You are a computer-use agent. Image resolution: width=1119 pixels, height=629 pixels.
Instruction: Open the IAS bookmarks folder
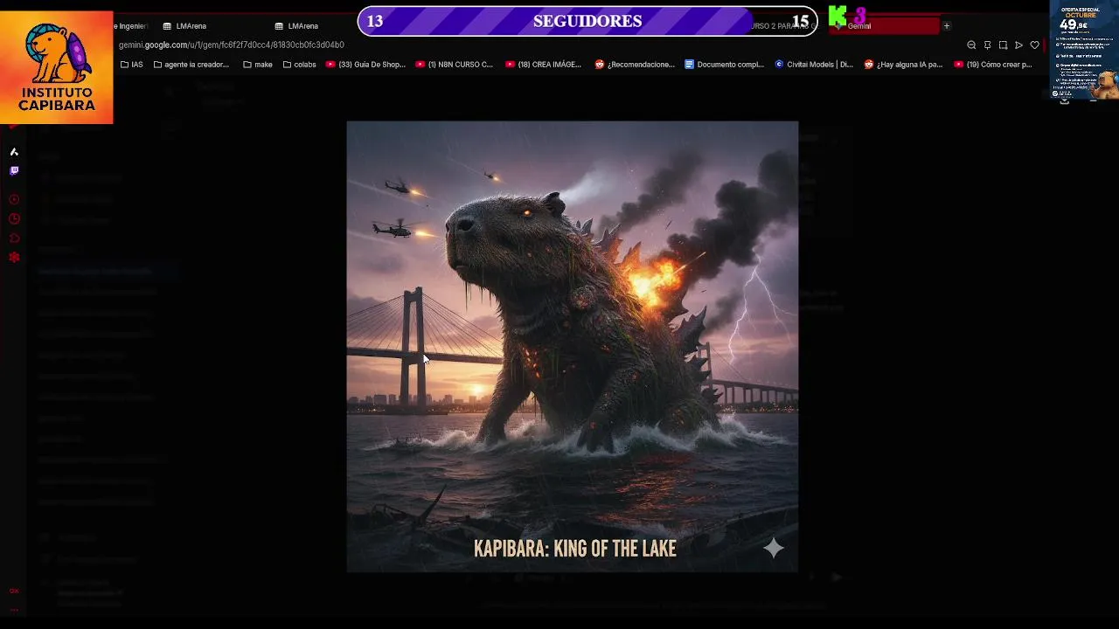point(132,65)
